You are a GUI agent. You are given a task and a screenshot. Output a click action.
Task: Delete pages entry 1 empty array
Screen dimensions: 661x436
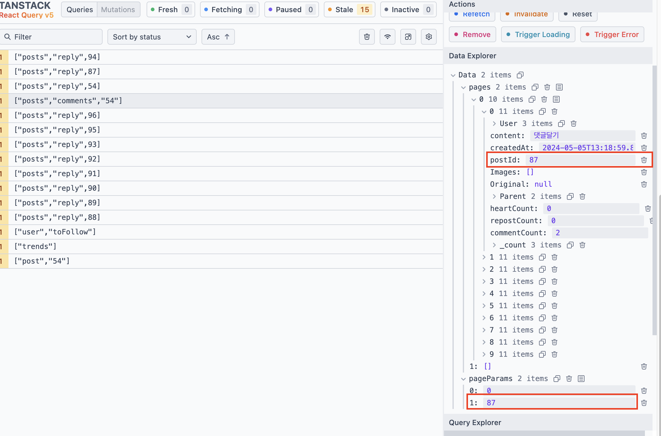coord(644,366)
